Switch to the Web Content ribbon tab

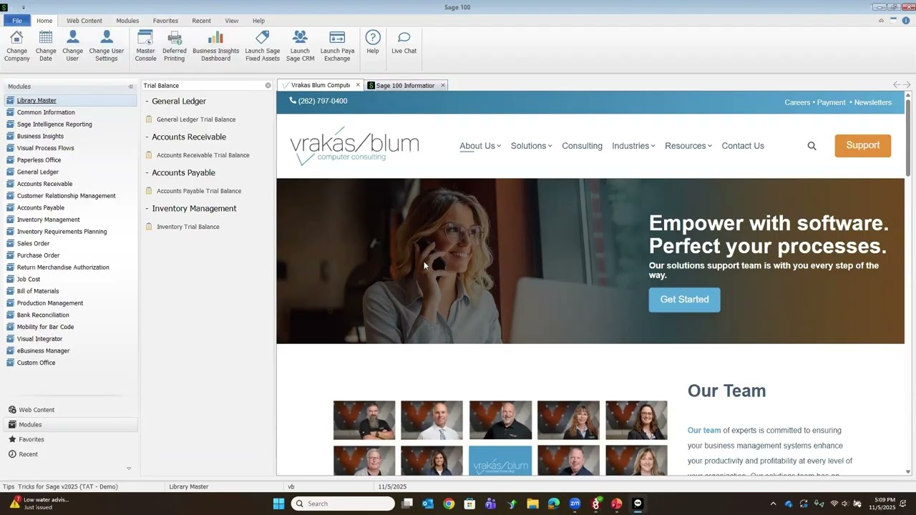[x=84, y=21]
